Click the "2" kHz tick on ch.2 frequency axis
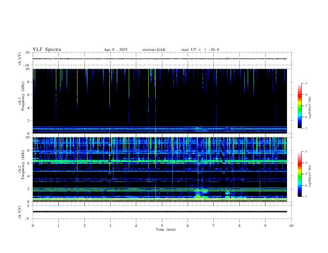The height and width of the screenshot is (253, 328). tap(29, 189)
